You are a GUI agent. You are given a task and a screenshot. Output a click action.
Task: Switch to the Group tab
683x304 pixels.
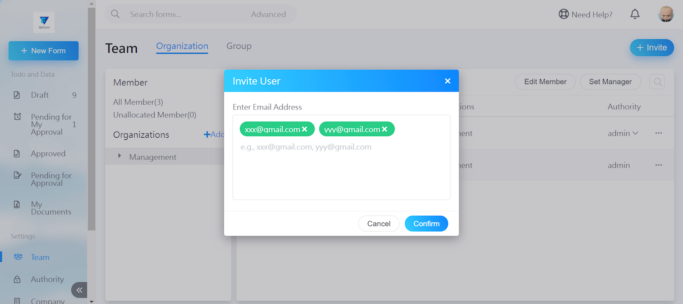[x=239, y=46]
